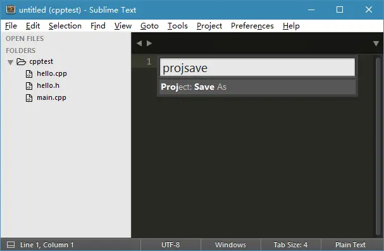Open the Preferences menu
384x251 pixels.
coord(252,26)
